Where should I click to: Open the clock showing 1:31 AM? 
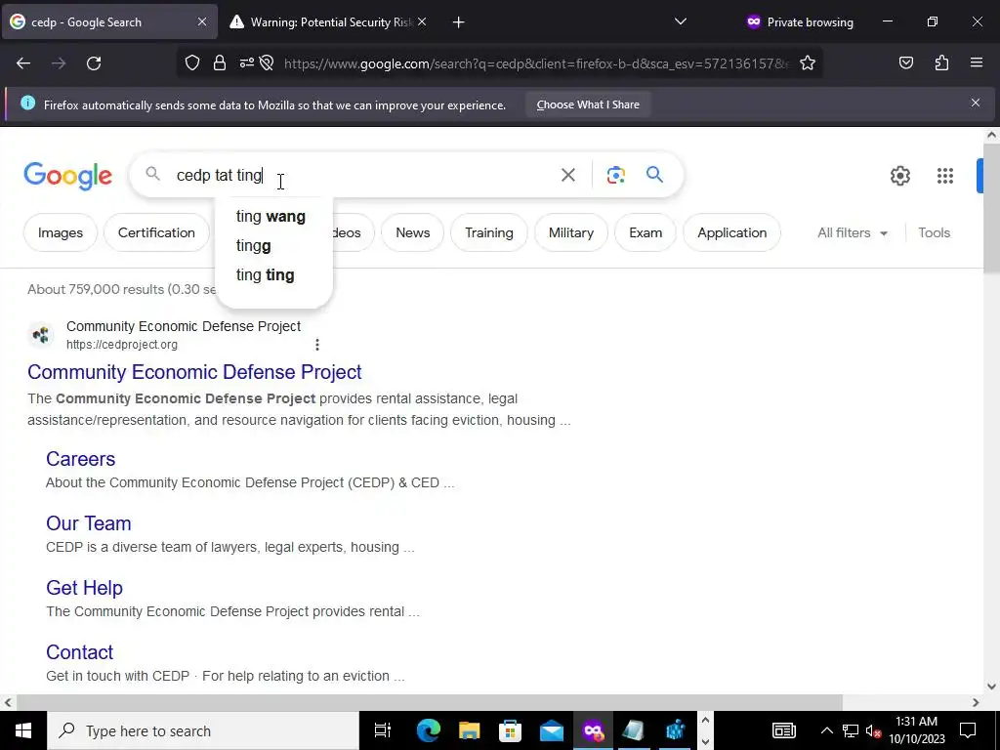[916, 730]
